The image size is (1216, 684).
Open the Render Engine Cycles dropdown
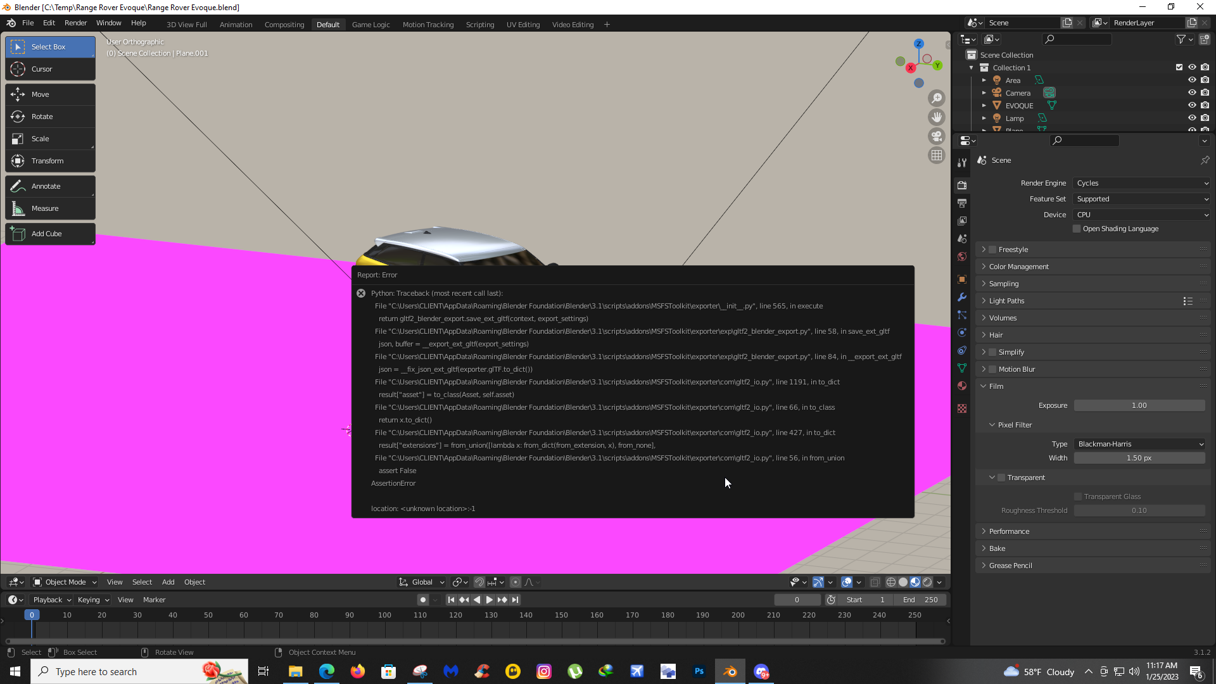point(1141,183)
